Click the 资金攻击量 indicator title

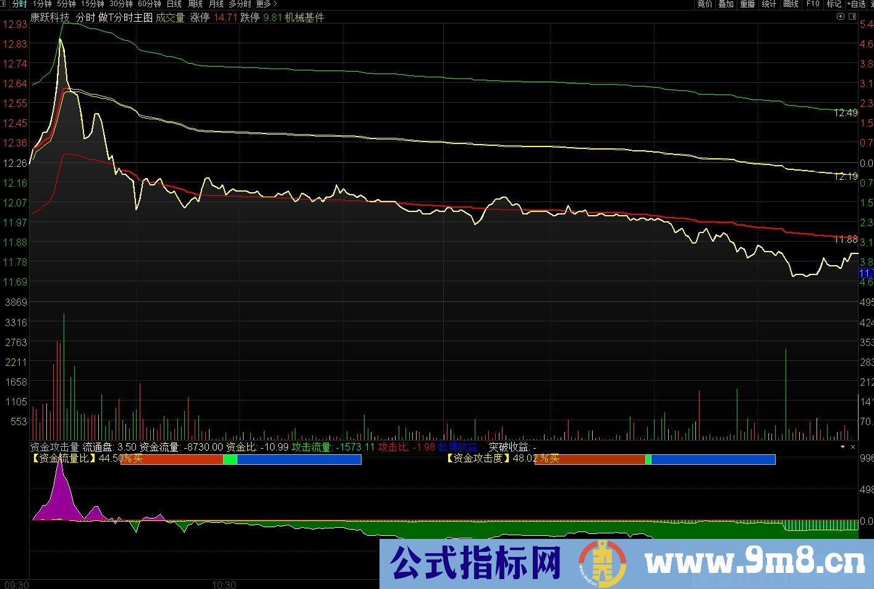[54, 447]
